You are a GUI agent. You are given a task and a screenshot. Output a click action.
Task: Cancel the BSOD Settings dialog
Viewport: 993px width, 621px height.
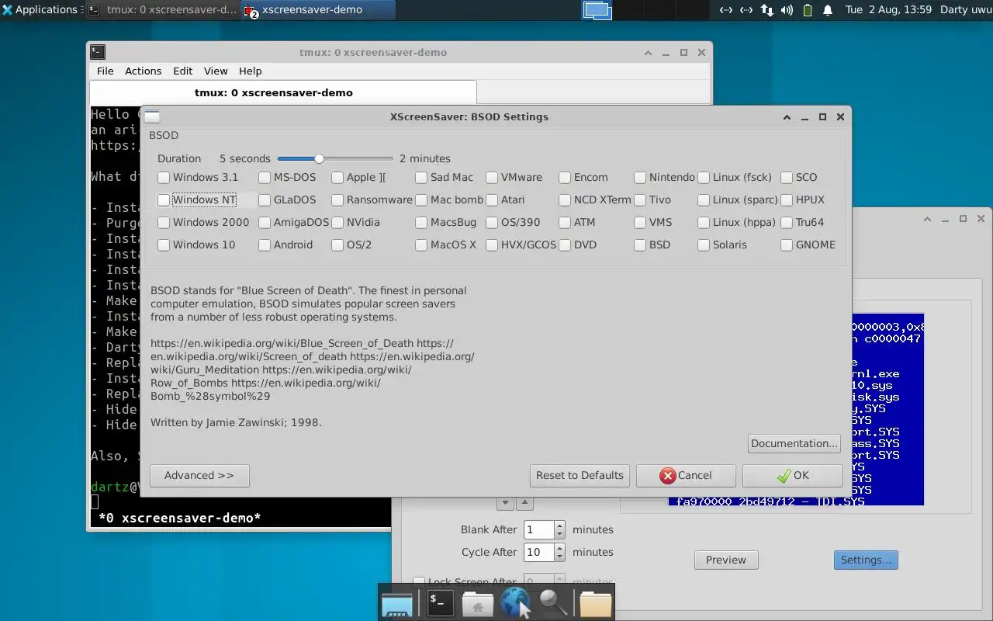(x=686, y=476)
